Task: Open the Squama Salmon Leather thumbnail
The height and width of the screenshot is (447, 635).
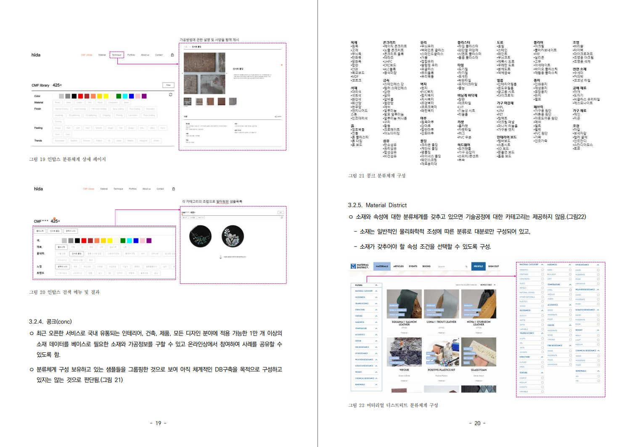Action: coord(404,304)
